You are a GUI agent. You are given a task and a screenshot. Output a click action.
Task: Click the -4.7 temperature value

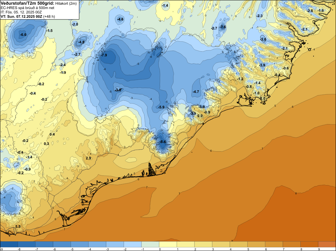196,92
